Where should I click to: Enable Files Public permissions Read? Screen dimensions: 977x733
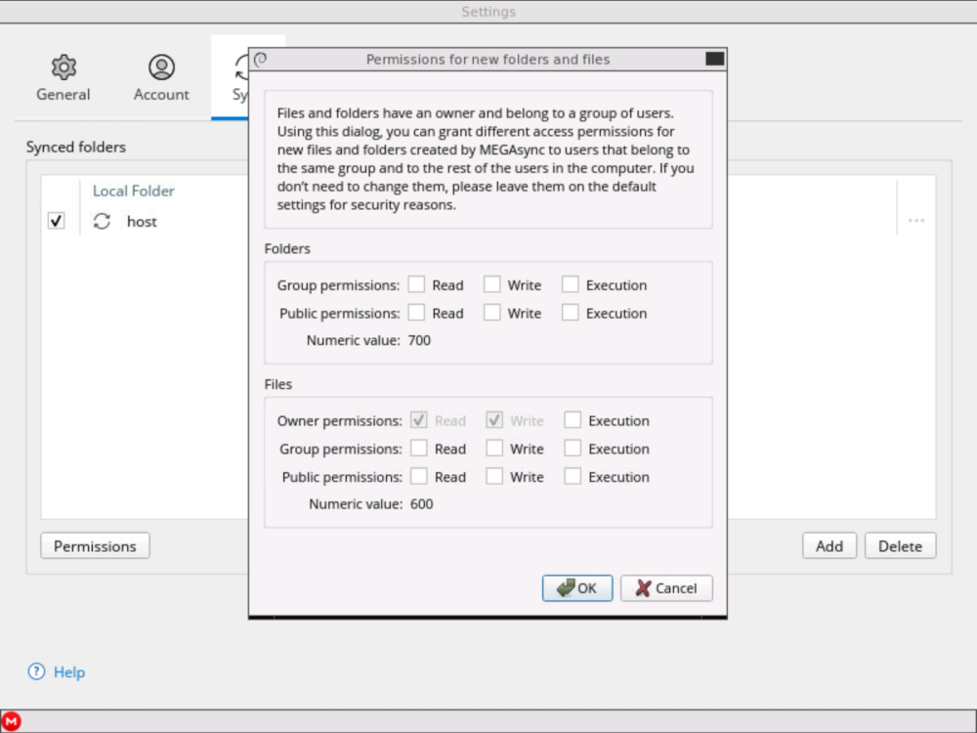click(x=419, y=476)
